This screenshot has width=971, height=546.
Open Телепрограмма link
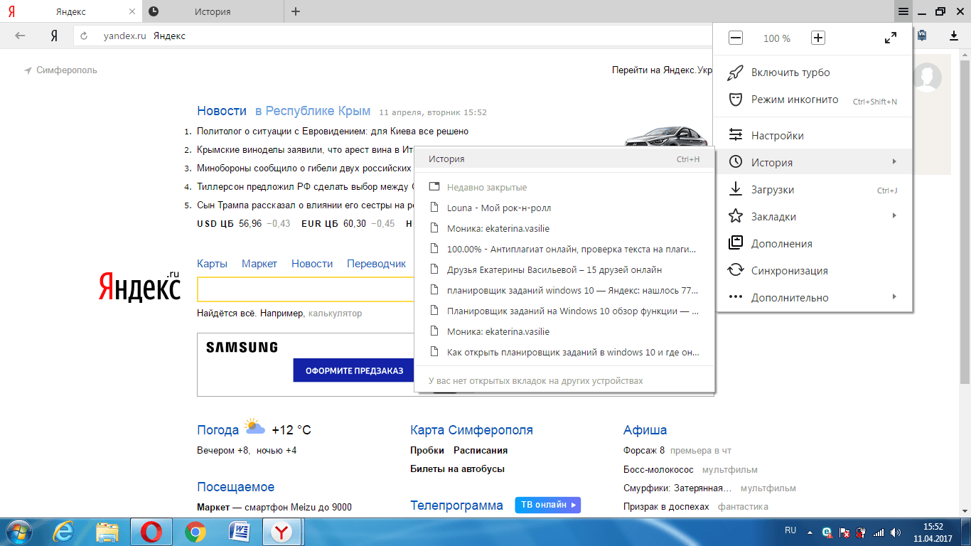pos(456,505)
